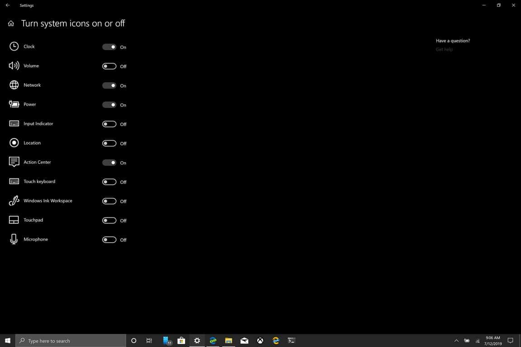Toggle Windows Ink Workspace on
This screenshot has height=347, width=521.
point(109,201)
